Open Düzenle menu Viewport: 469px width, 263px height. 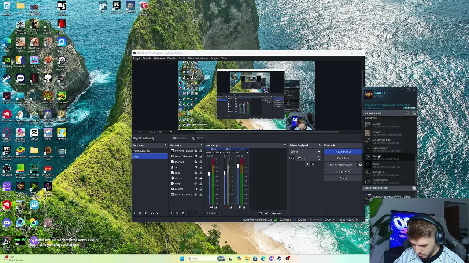147,58
